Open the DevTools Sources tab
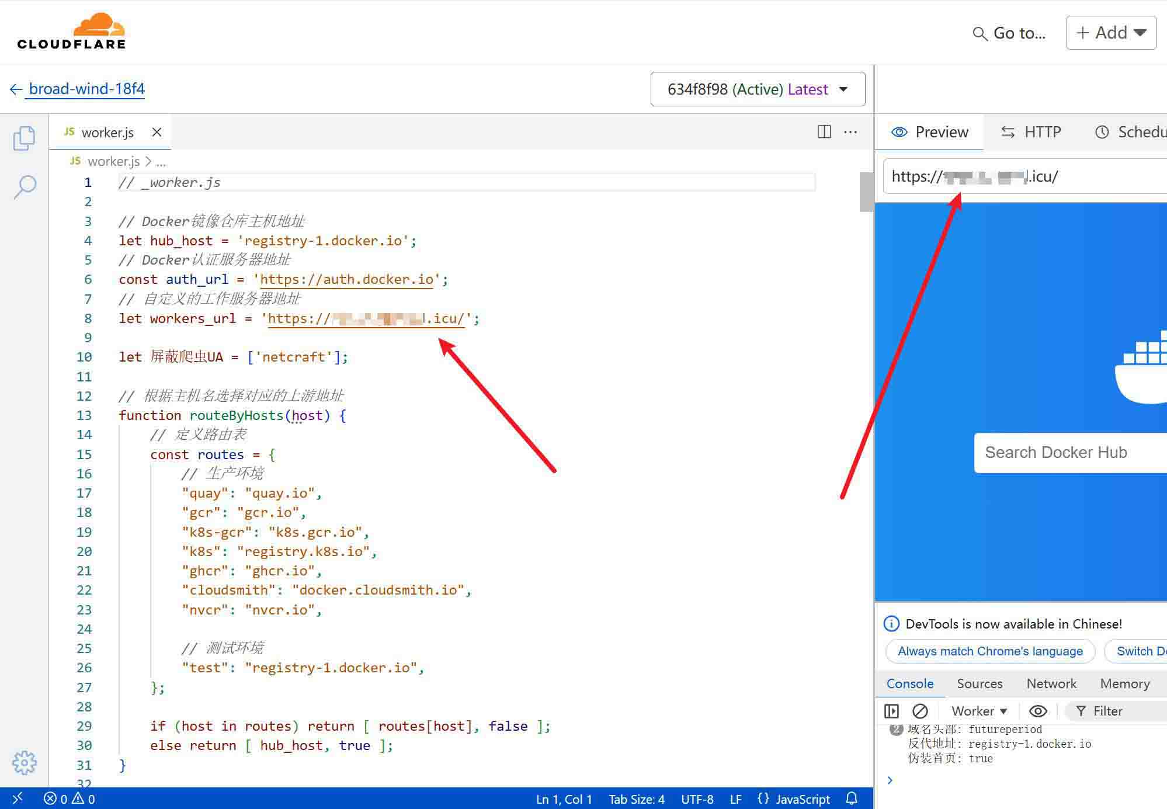The width and height of the screenshot is (1167, 809). tap(980, 683)
